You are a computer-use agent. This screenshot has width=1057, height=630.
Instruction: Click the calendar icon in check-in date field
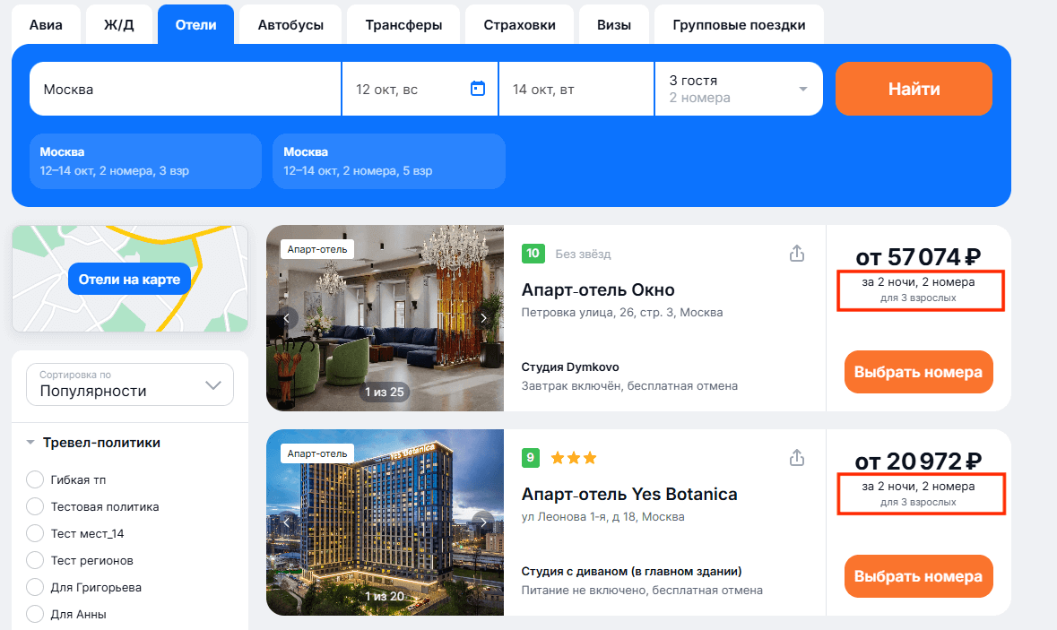coord(477,89)
